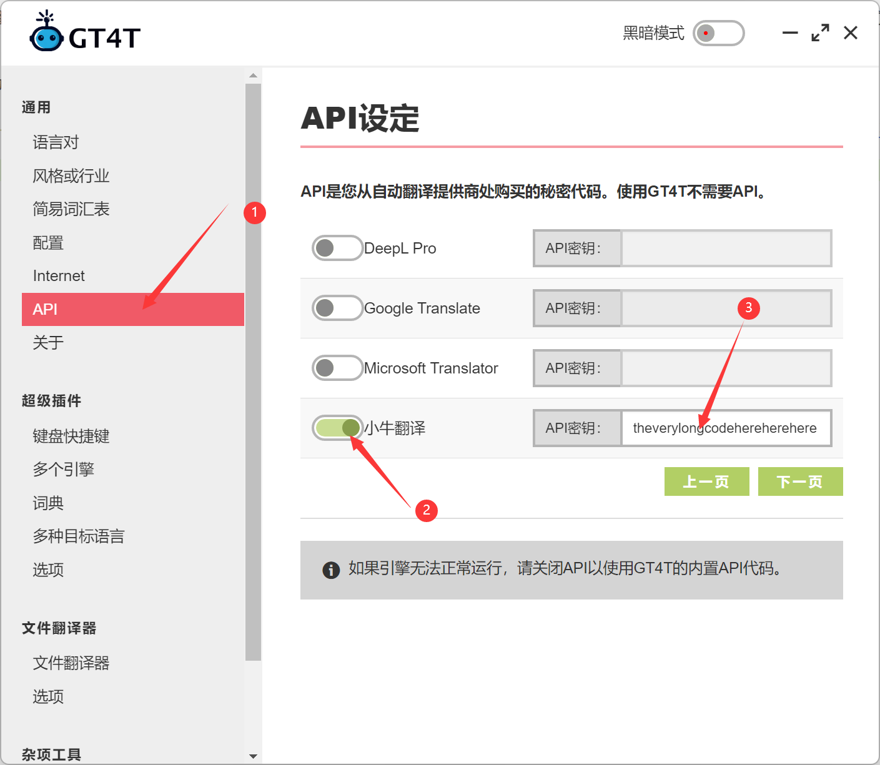Click the maximize resize arrows icon
The width and height of the screenshot is (880, 765).
(819, 32)
